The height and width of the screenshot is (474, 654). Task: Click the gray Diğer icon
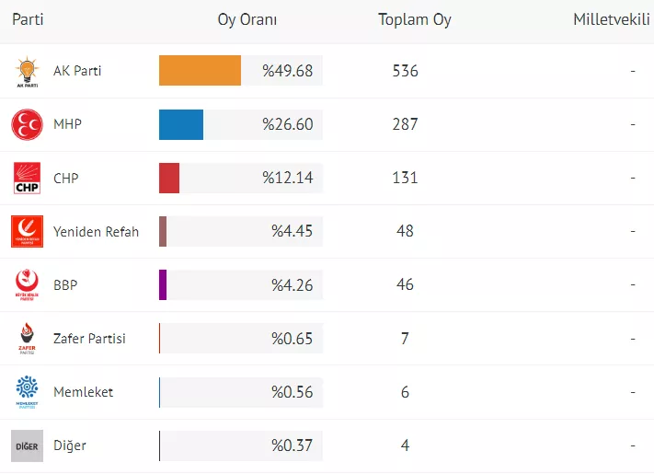click(27, 445)
